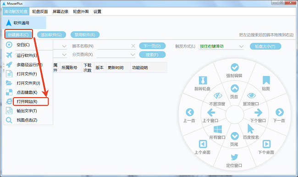Click the code file icon beside 输出文字
Viewport: 298px width, 177px height.
pyautogui.click(x=9, y=111)
